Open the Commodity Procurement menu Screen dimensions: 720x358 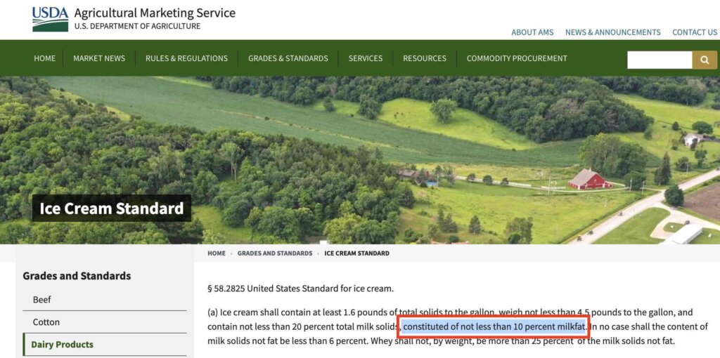517,58
